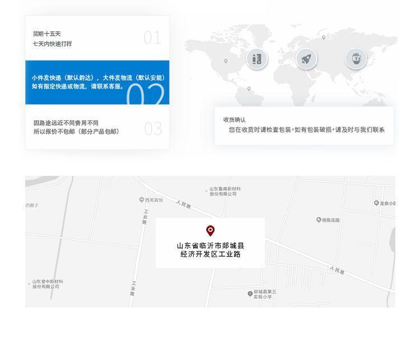Click the address line 经济开发区工业路

pyautogui.click(x=210, y=254)
